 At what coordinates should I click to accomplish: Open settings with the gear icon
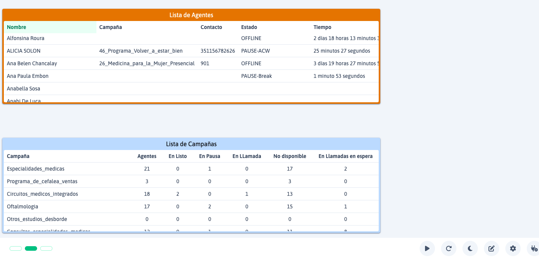513,248
